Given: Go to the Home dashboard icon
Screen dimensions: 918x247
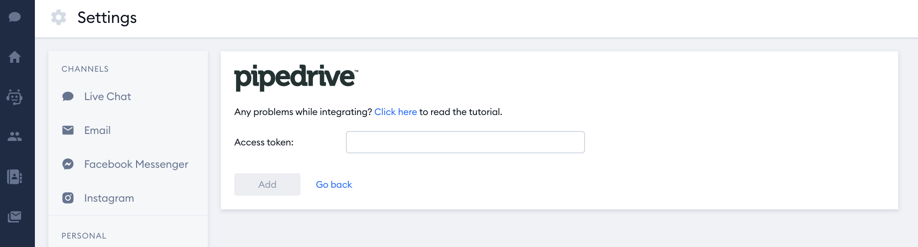Looking at the screenshot, I should click(x=14, y=57).
